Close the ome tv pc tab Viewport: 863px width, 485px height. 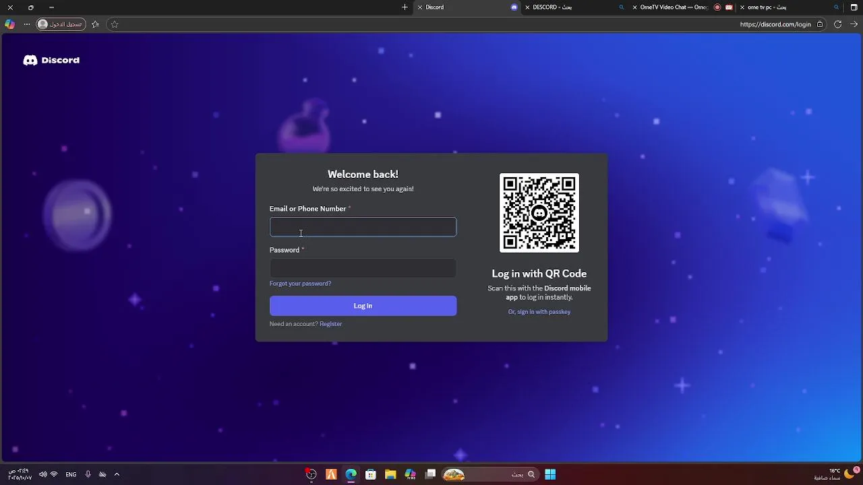pos(742,7)
